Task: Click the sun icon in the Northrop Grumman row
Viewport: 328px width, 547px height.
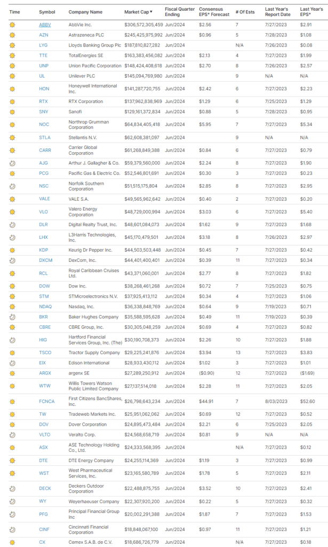Action: 12,124
